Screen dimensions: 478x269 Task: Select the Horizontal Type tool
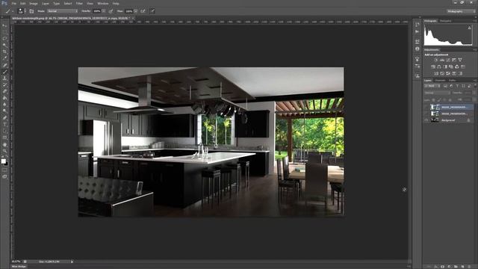pos(4,124)
